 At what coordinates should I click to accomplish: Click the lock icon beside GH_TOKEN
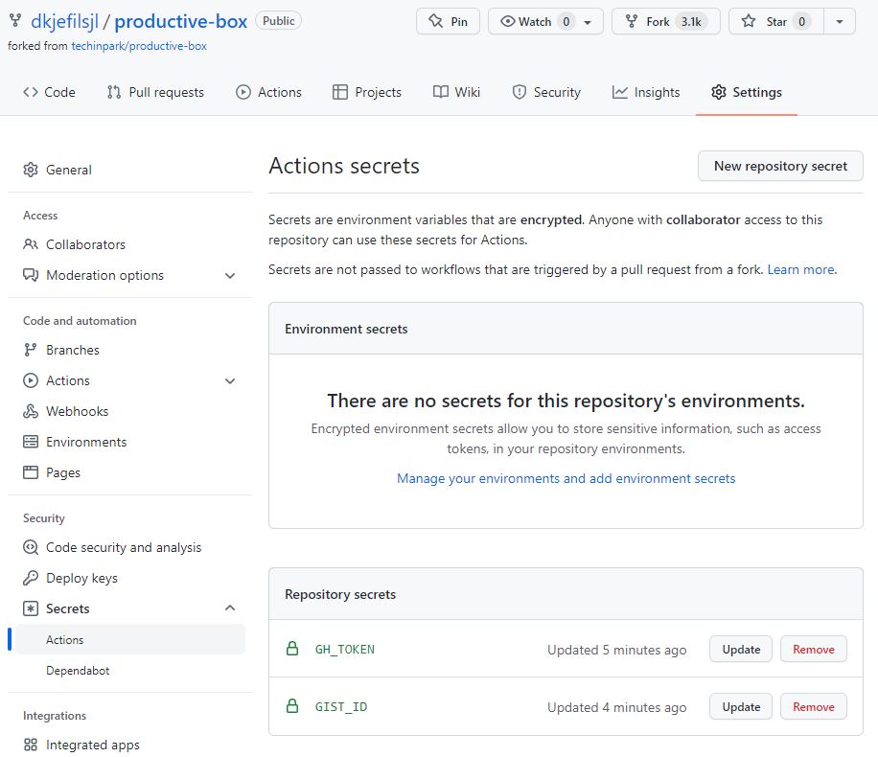292,649
